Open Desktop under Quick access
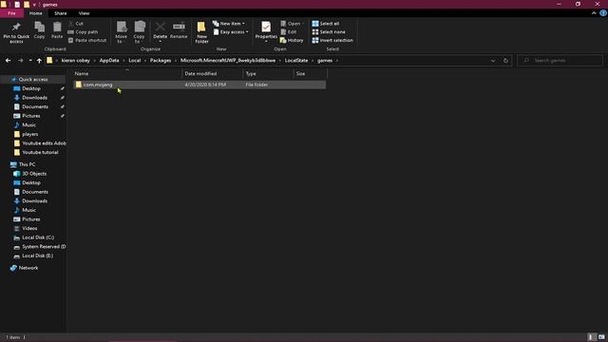Viewport: 608px width, 342px height. click(x=31, y=88)
